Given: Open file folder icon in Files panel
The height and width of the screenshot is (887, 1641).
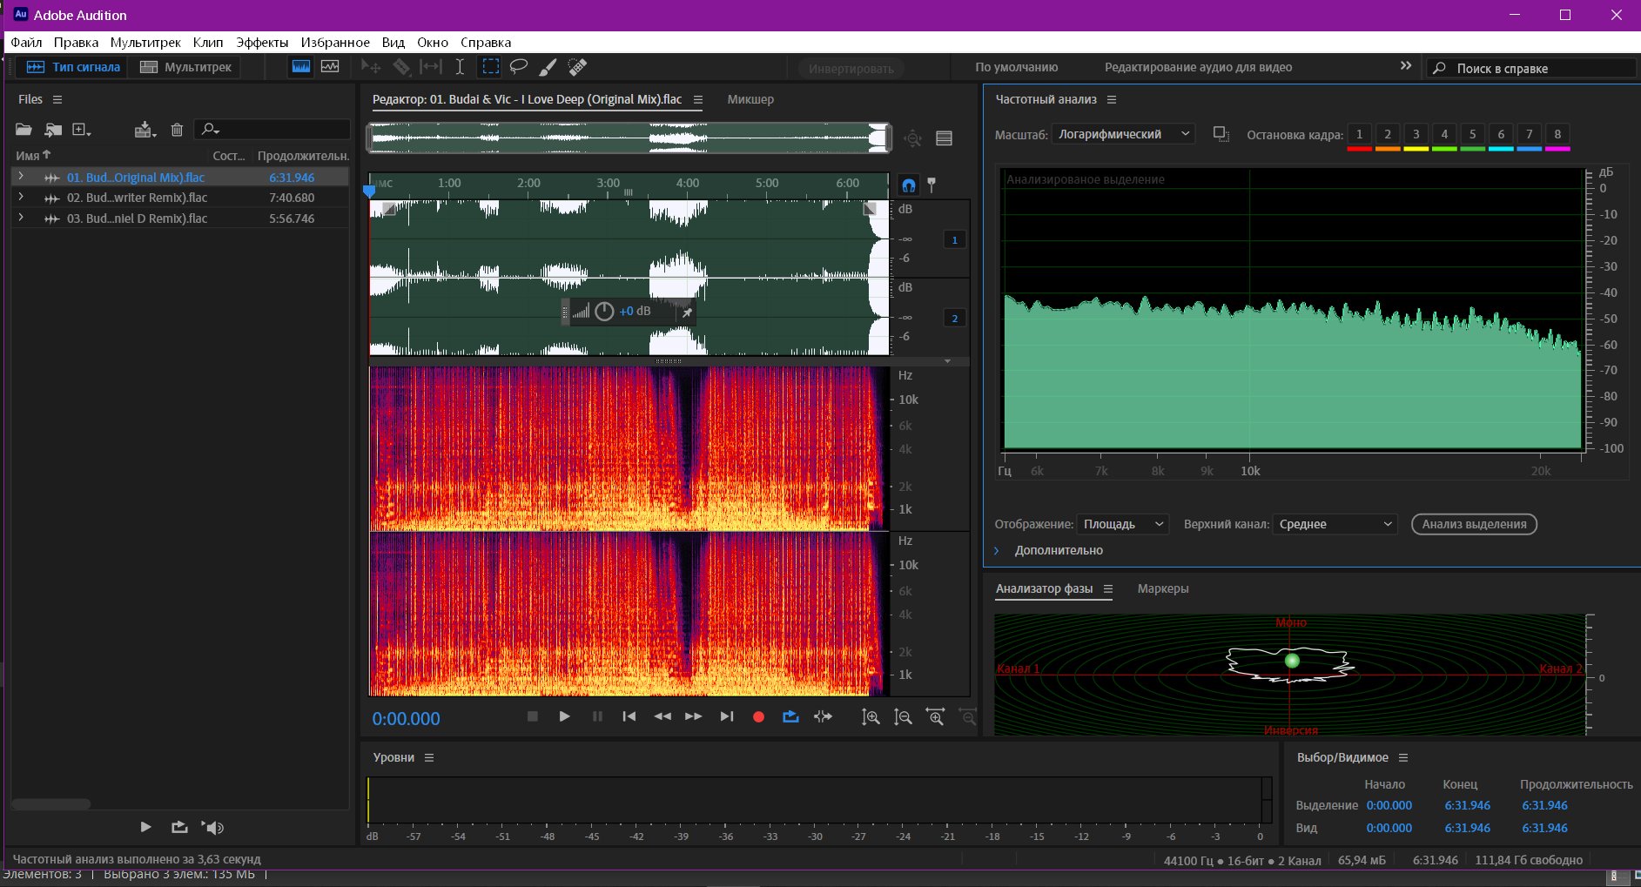Looking at the screenshot, I should pos(24,130).
